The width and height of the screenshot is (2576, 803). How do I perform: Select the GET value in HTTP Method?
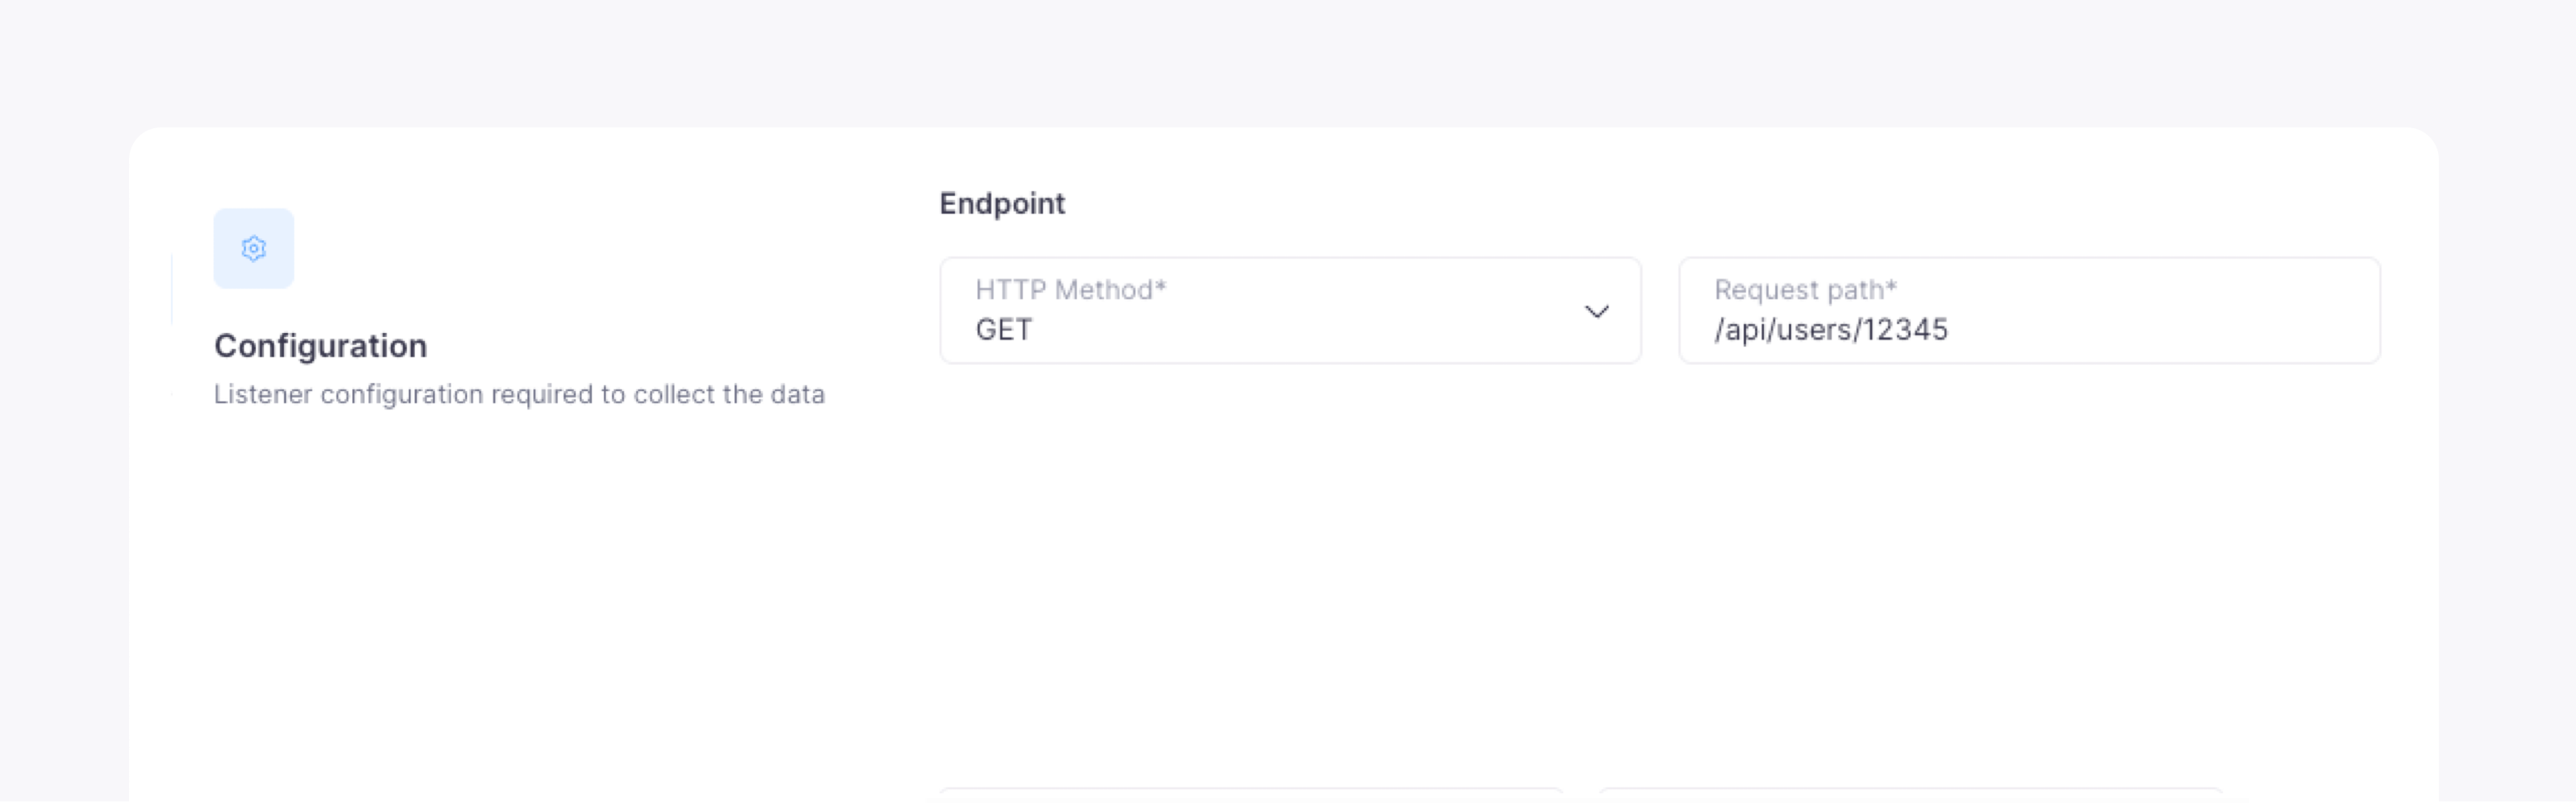click(1003, 330)
